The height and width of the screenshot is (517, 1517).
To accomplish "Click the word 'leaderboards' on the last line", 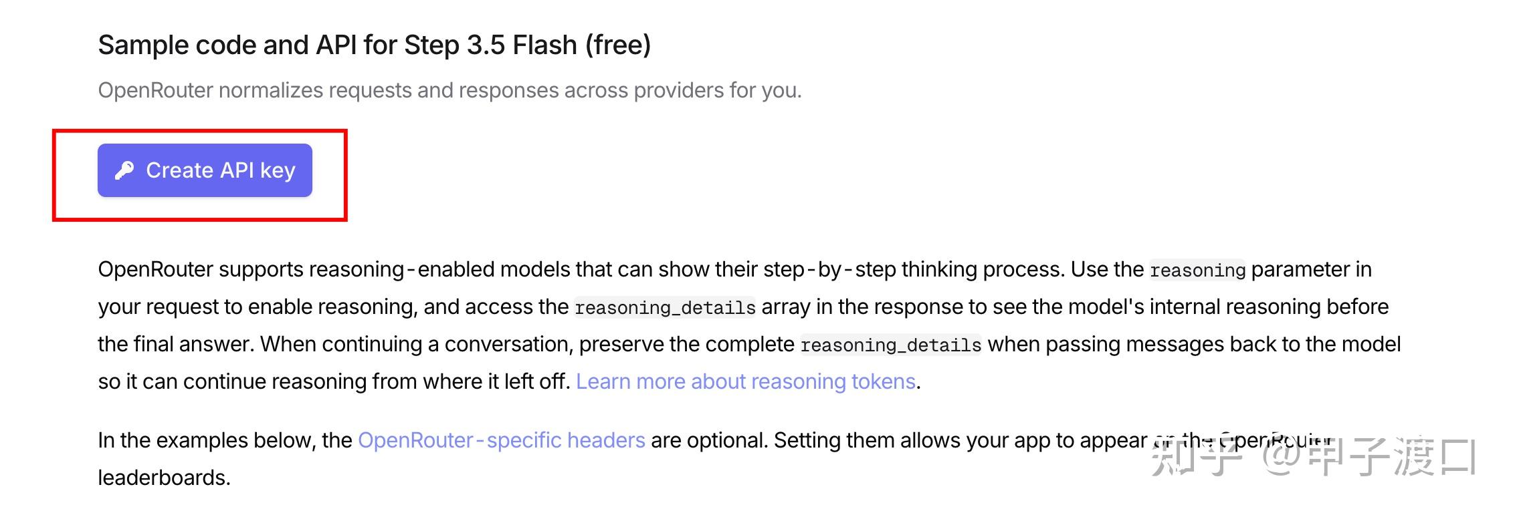I will (163, 478).
